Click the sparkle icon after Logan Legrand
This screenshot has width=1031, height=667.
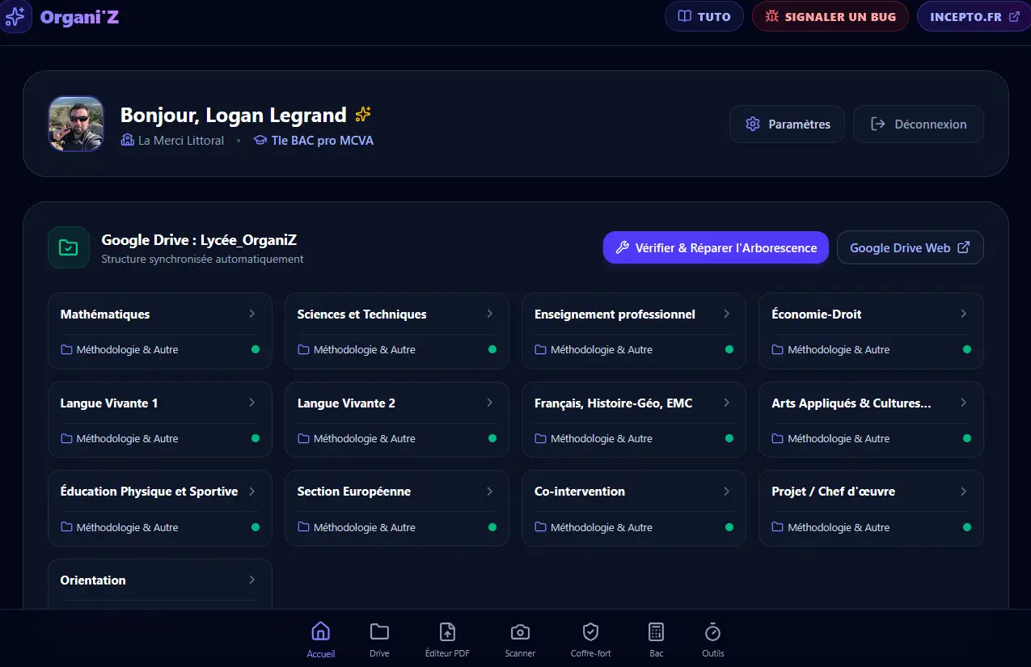363,115
